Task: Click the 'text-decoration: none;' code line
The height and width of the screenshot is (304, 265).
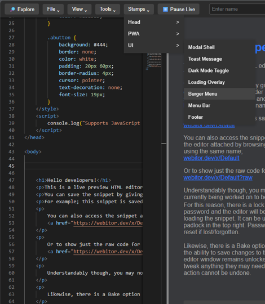Action: click(x=90, y=88)
